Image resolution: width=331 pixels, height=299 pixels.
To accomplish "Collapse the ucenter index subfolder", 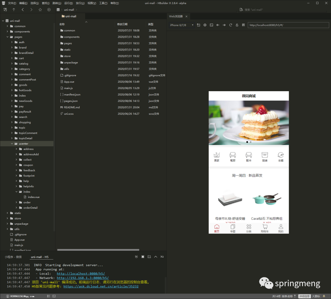I will 16,192.
